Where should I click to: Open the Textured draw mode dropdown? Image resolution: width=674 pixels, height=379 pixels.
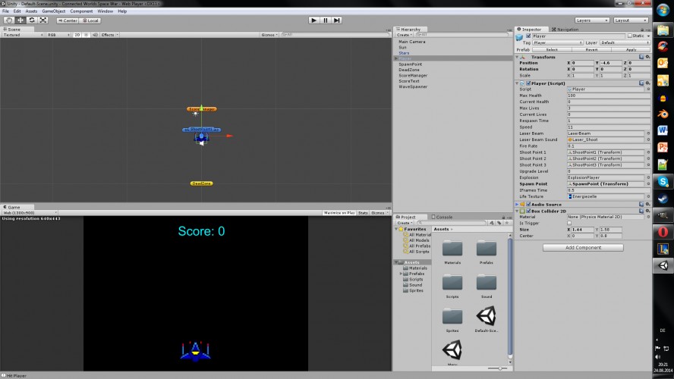coord(23,35)
